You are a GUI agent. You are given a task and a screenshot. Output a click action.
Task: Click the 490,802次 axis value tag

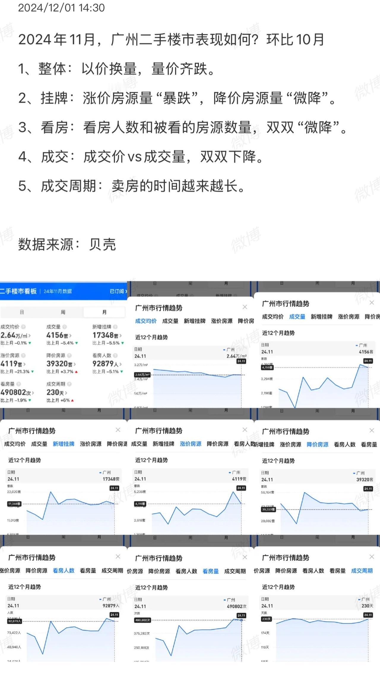[142, 620]
